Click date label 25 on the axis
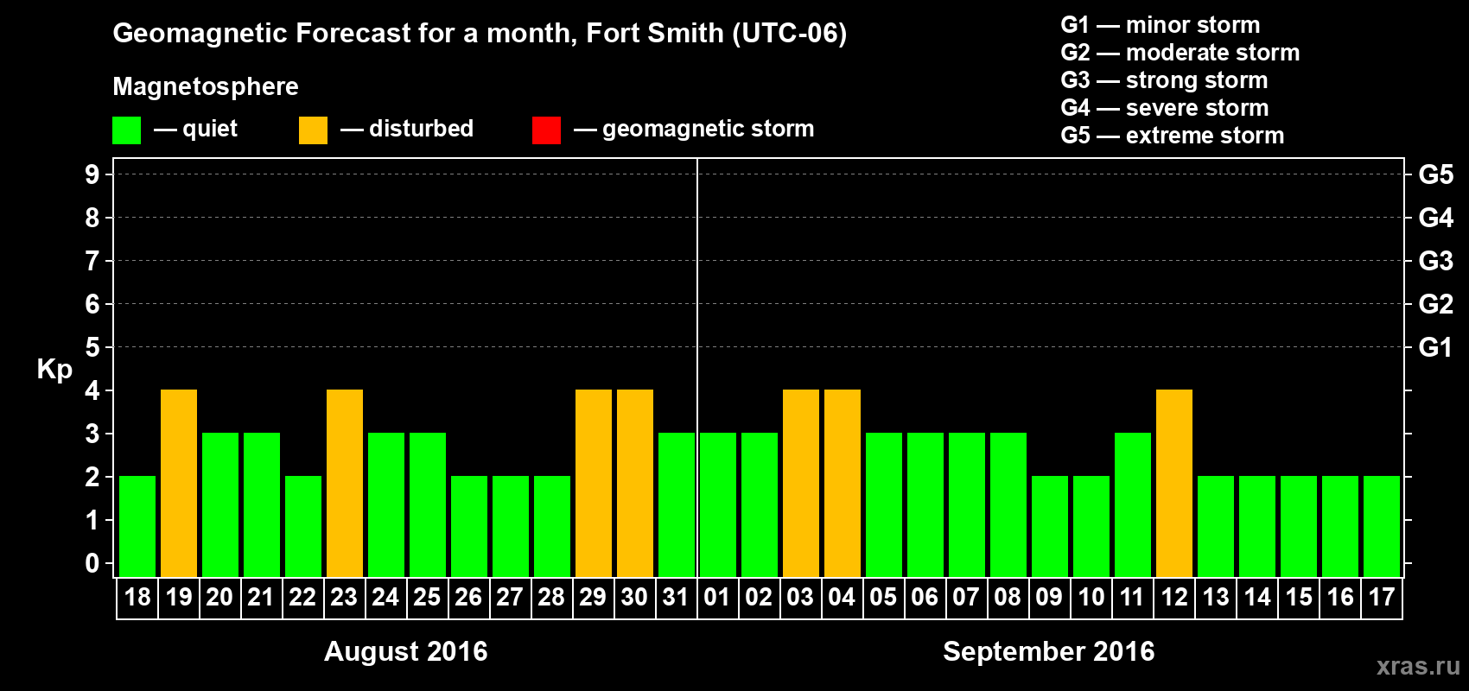Image resolution: width=1469 pixels, height=691 pixels. [x=427, y=598]
